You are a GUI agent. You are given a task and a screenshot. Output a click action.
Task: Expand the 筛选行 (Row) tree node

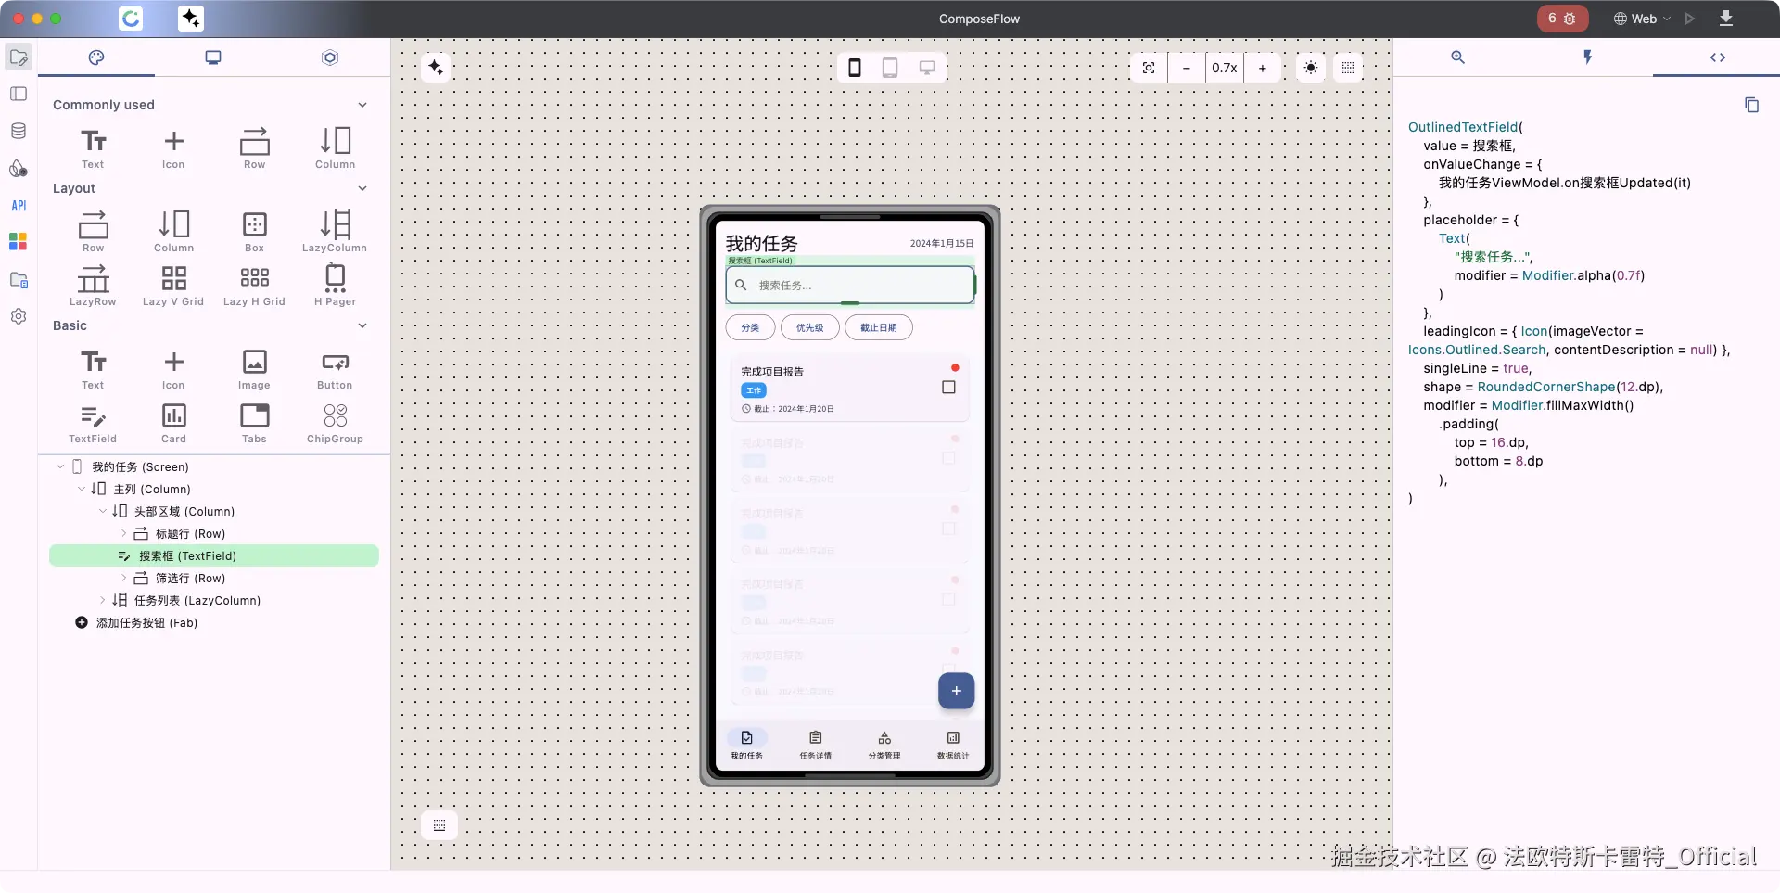pyautogui.click(x=124, y=578)
